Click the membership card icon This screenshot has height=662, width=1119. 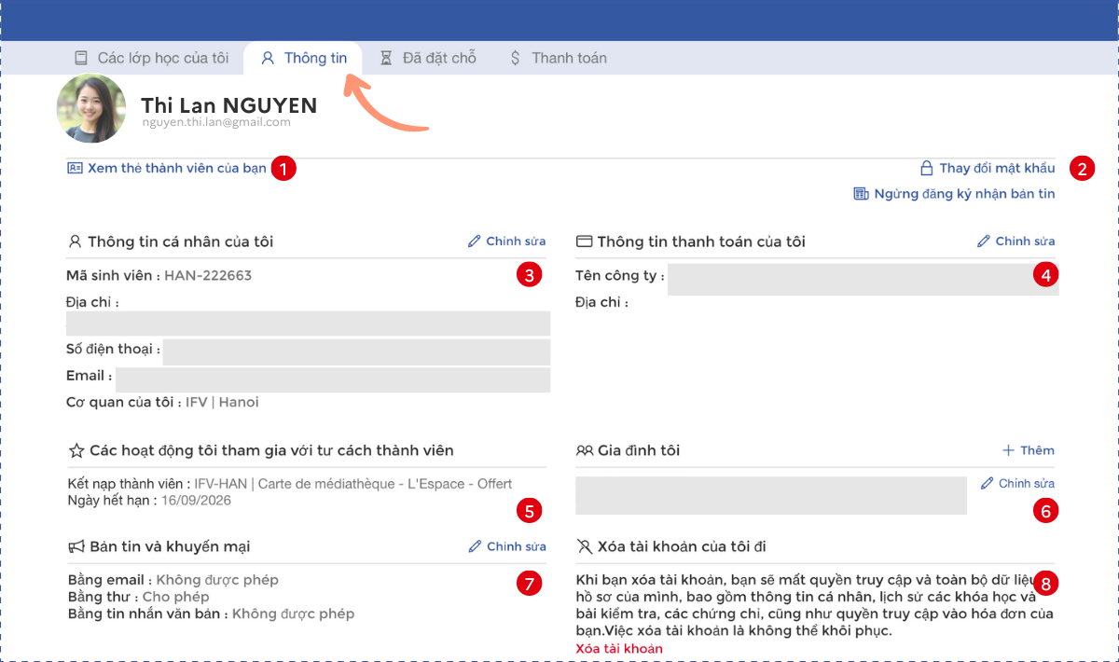click(75, 169)
